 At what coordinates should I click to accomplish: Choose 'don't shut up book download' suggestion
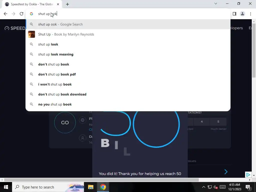pos(128,94)
